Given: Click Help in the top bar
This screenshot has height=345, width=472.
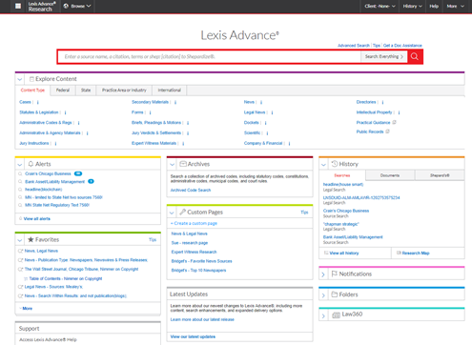Looking at the screenshot, I should tap(434, 6).
